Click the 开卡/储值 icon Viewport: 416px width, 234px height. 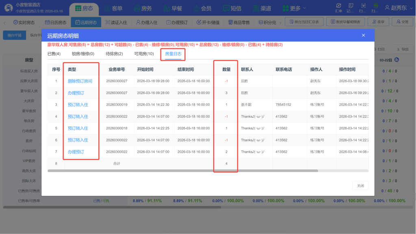pos(208,22)
